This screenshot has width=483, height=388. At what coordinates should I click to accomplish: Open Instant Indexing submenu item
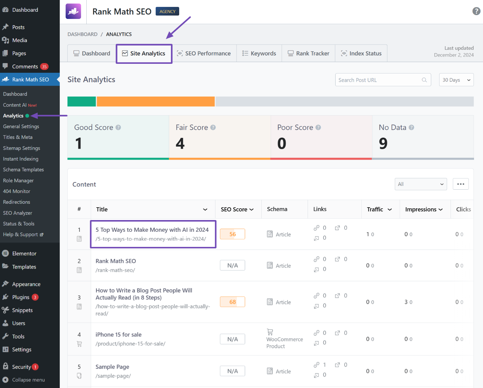click(21, 159)
